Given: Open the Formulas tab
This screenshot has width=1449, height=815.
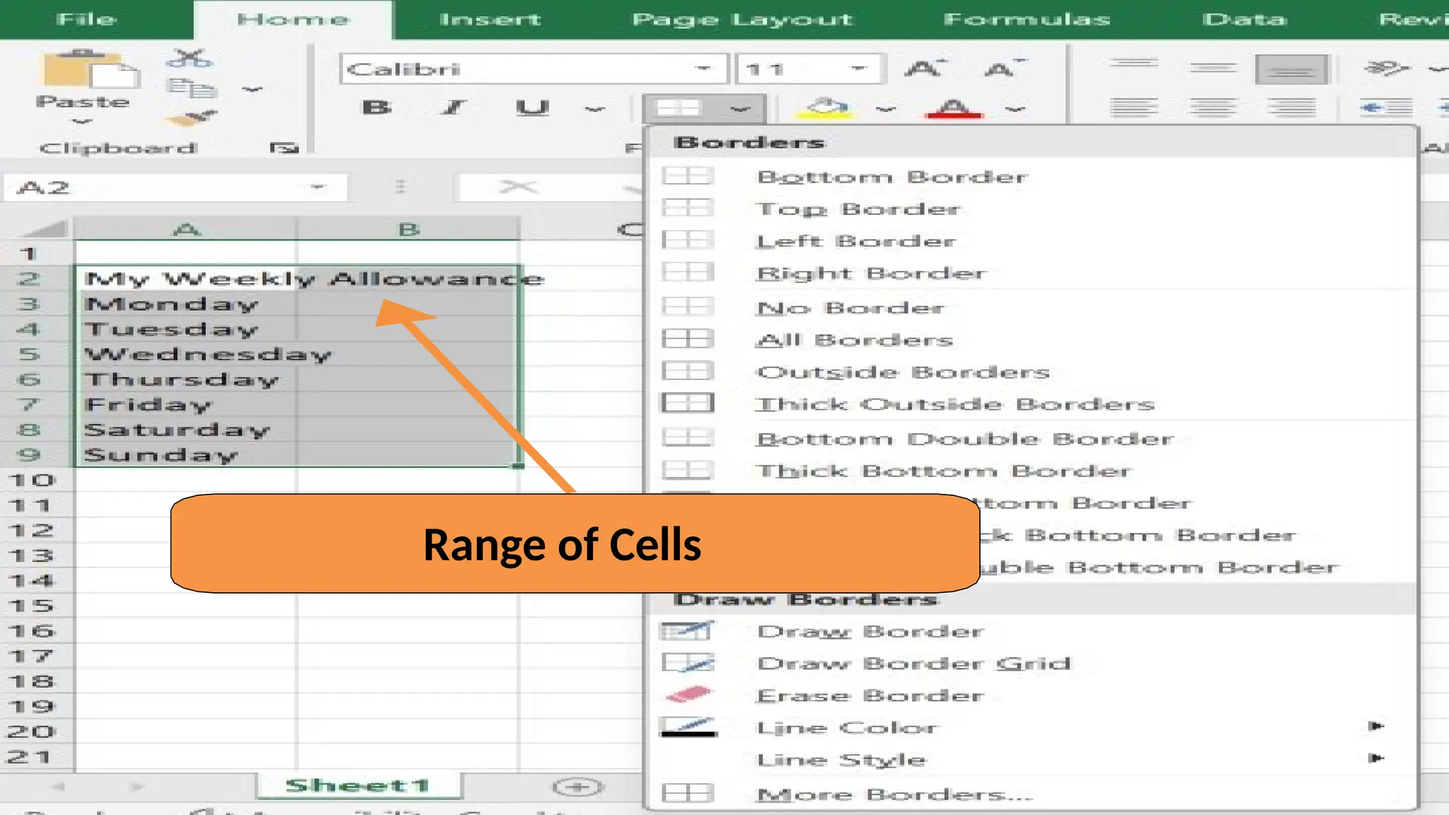Looking at the screenshot, I should [1027, 19].
